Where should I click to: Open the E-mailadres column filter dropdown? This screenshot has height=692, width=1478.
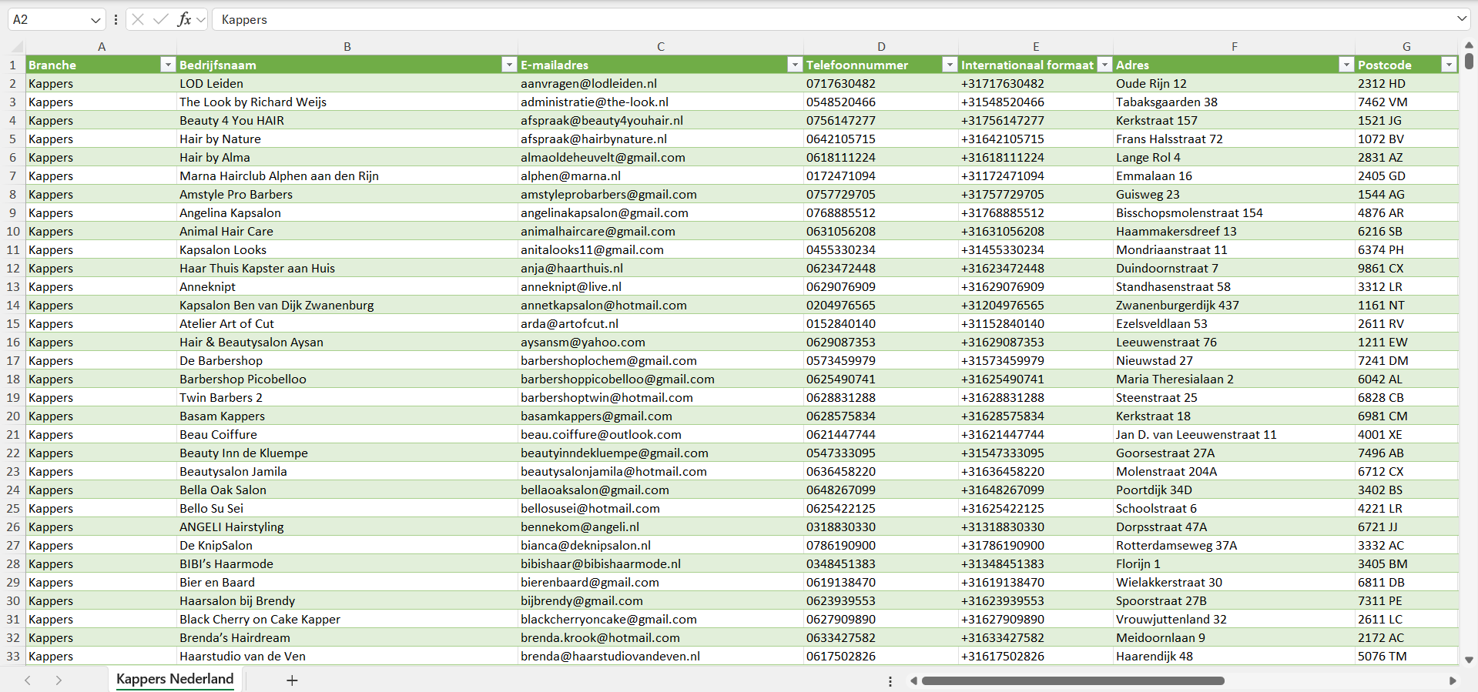794,65
